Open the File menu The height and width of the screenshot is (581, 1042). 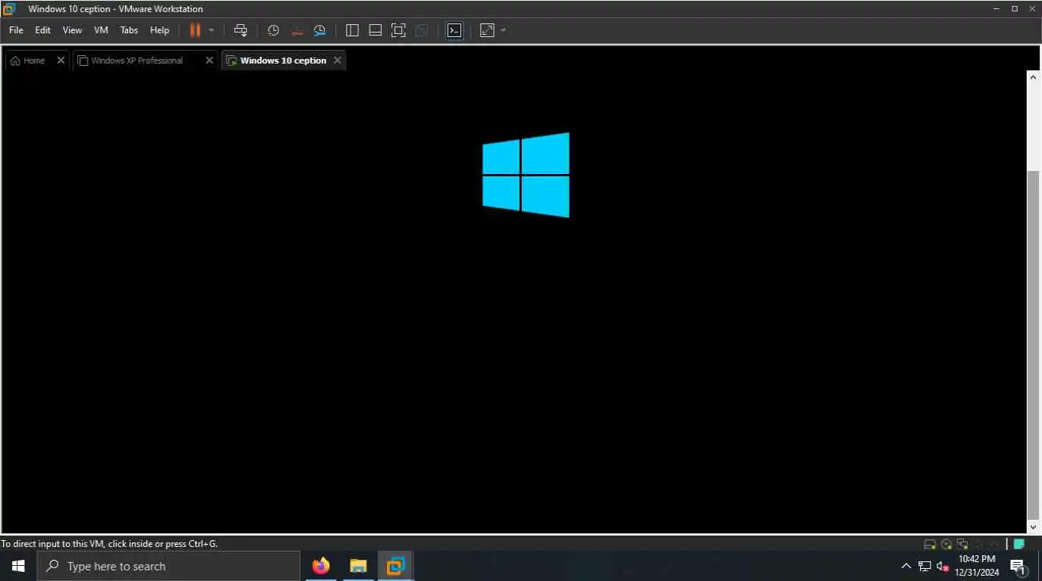pyautogui.click(x=16, y=30)
